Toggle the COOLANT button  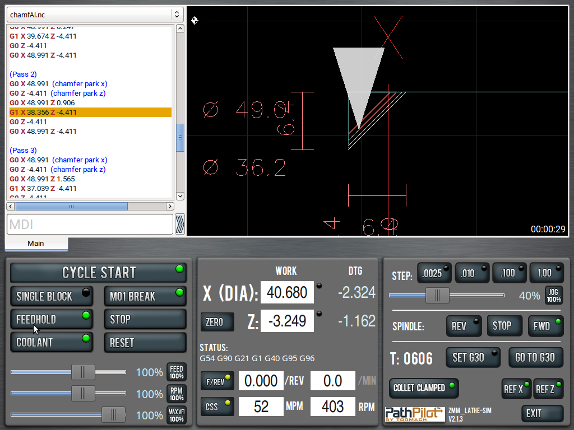coord(51,342)
